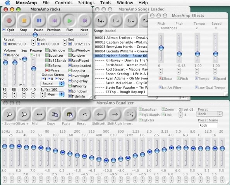The image size is (230, 185).
Task: Open the Sound output dropdown
Action: (x=52, y=84)
